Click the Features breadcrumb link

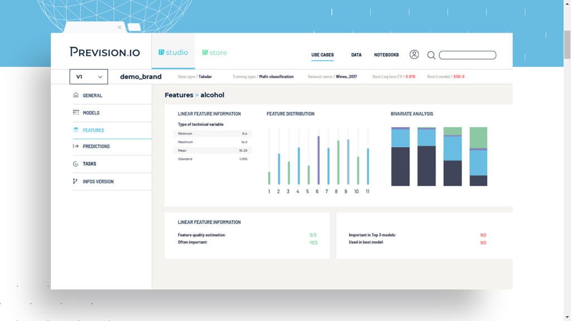tap(178, 95)
